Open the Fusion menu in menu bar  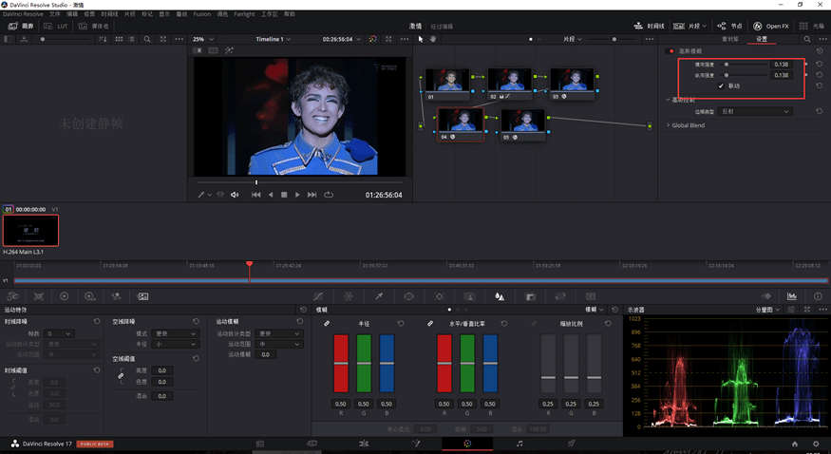tap(201, 14)
